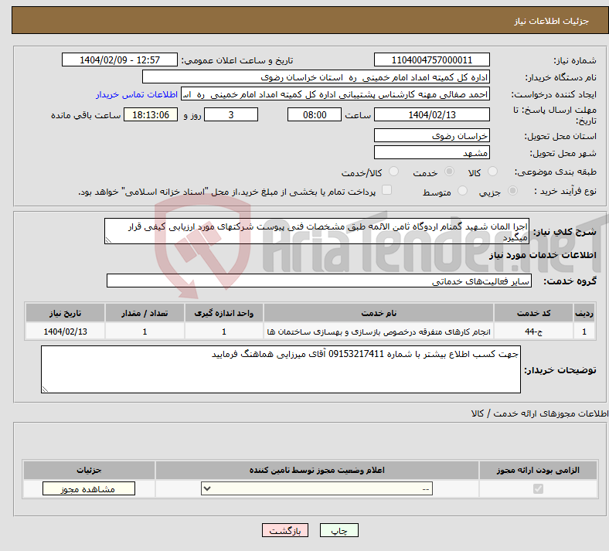Screen dimensions: 609x551
Task: Click the remaining time field 18:13:06
Action: coord(151,114)
